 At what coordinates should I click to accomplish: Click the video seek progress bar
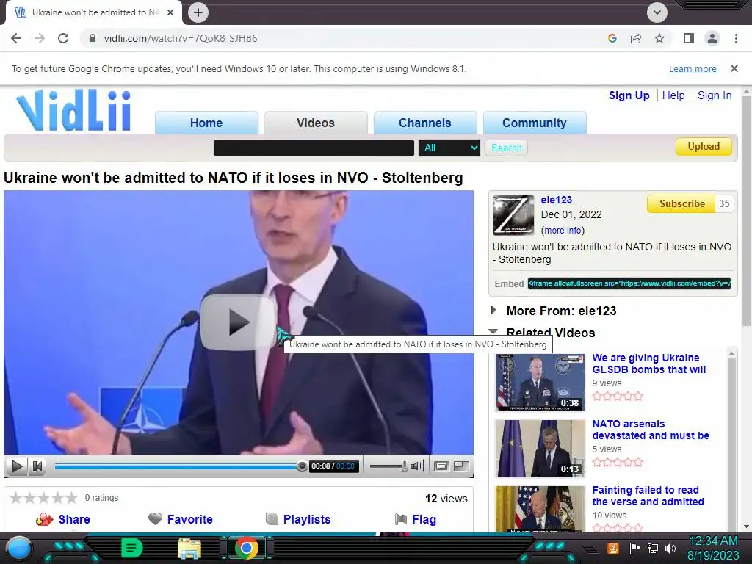point(178,466)
